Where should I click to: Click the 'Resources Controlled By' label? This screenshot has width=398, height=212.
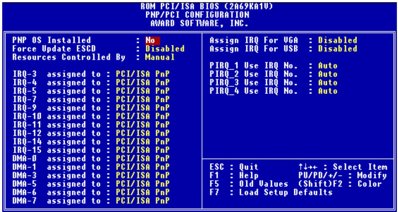click(69, 57)
